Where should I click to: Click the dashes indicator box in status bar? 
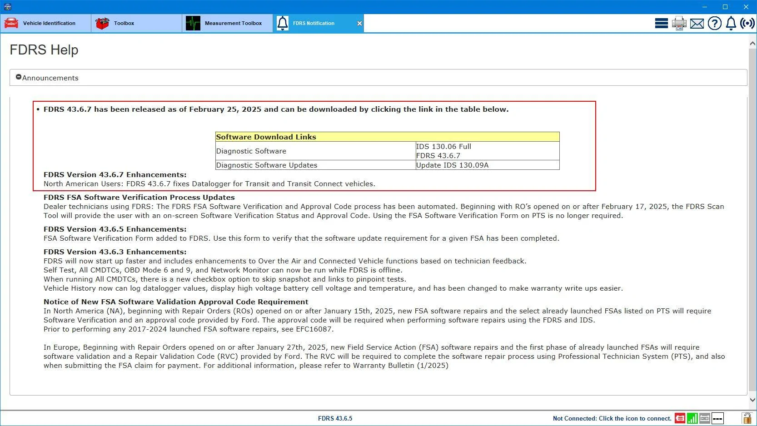pos(717,418)
